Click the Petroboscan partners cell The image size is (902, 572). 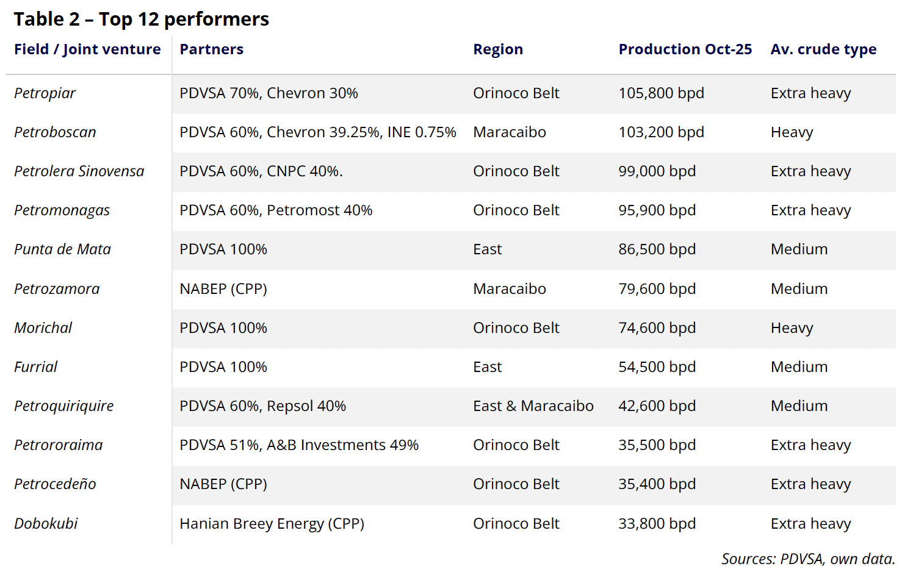[317, 132]
